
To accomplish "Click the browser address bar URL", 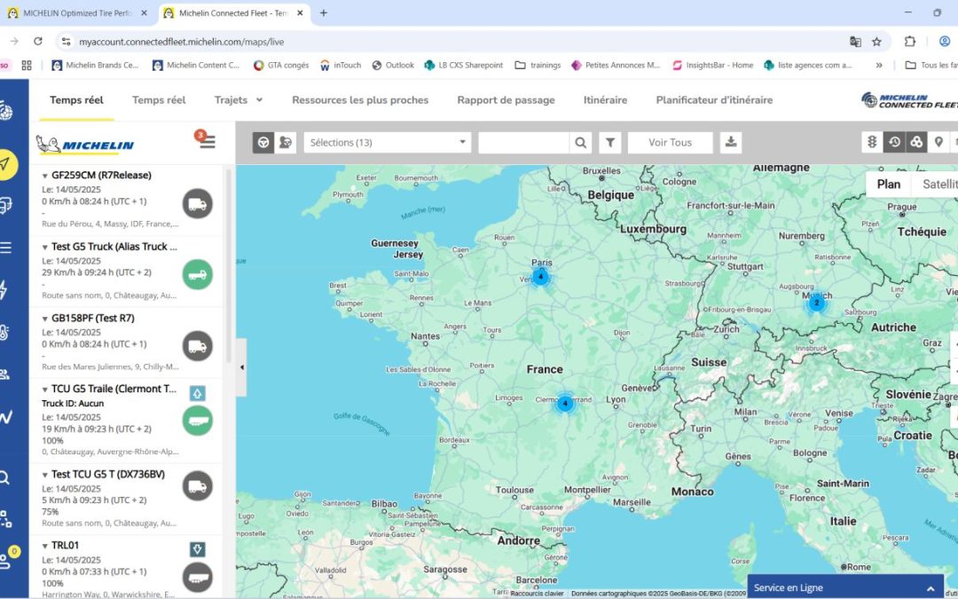I will point(182,42).
